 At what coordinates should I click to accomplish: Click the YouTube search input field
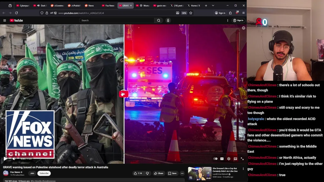116,20
